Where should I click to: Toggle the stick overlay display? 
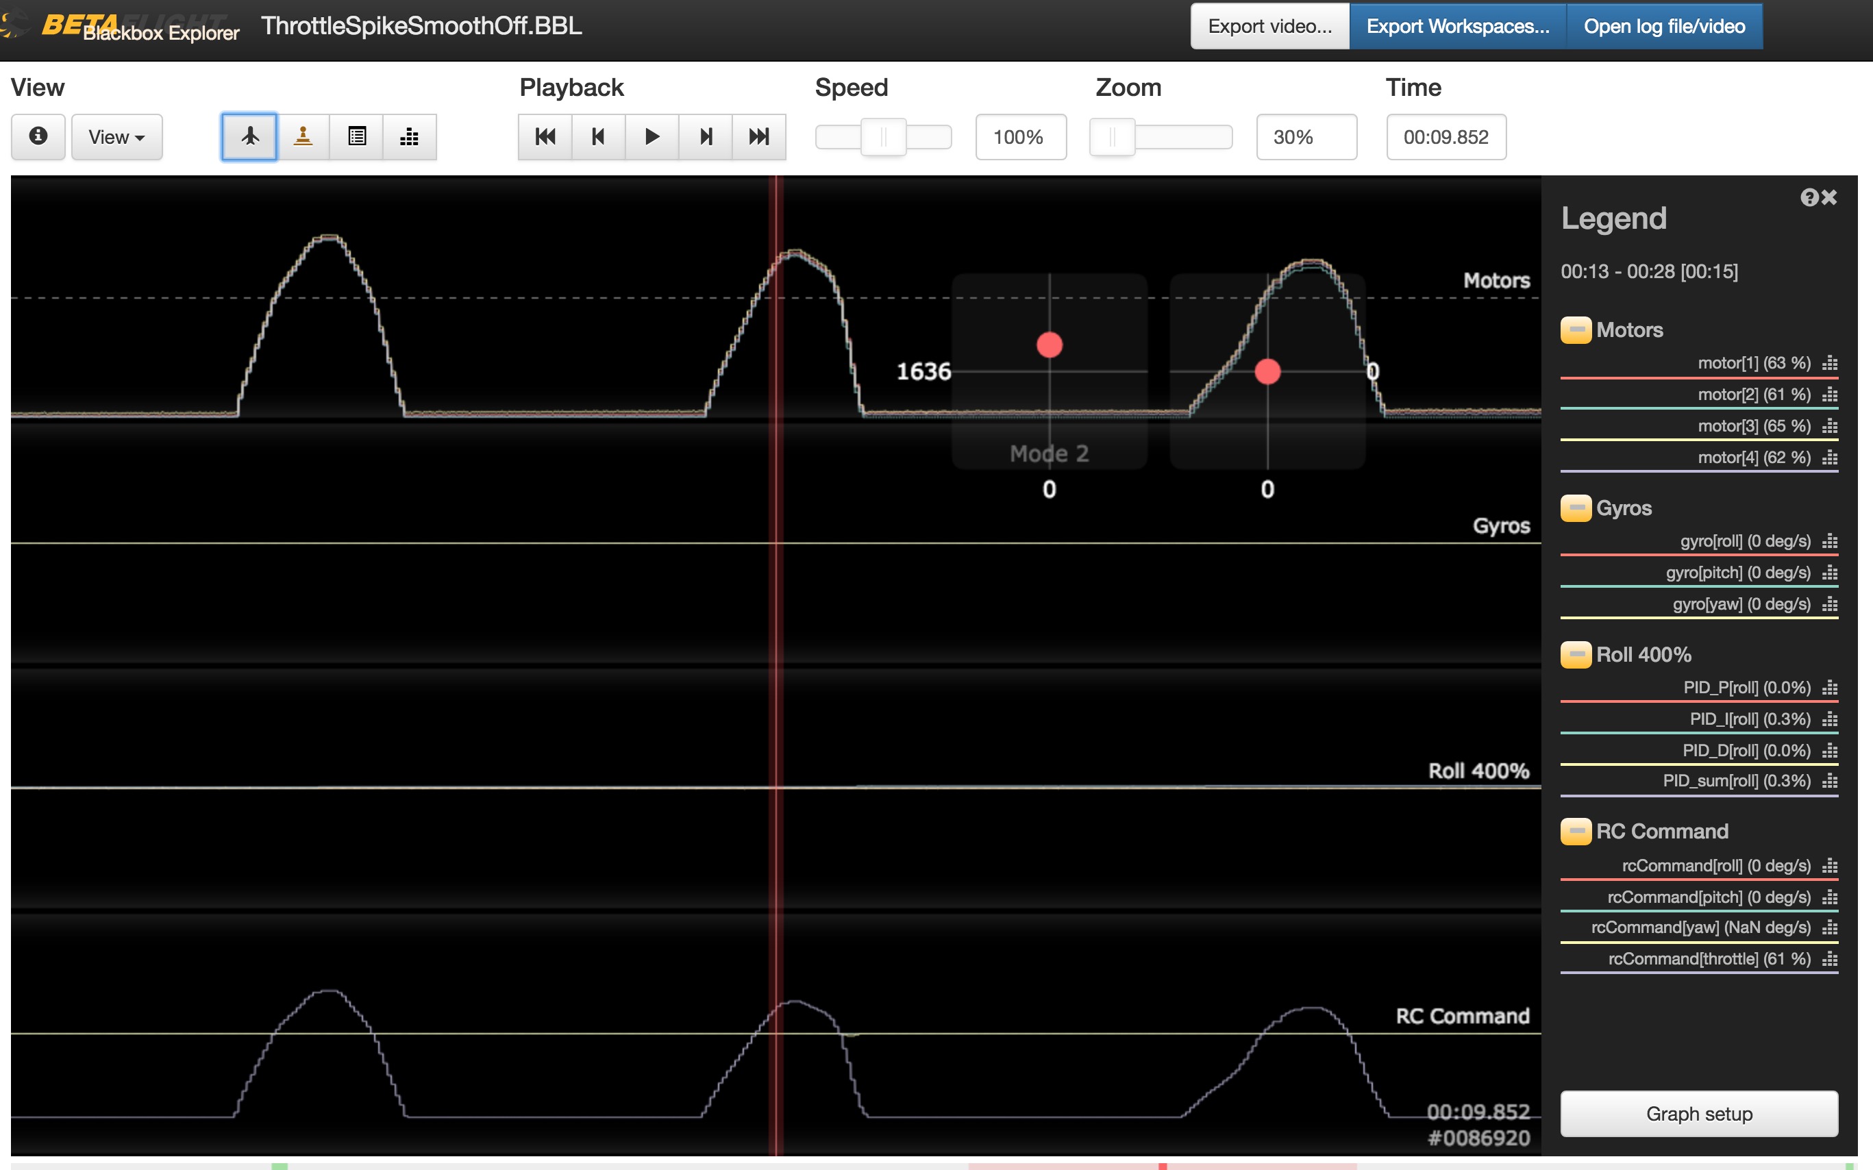point(303,136)
